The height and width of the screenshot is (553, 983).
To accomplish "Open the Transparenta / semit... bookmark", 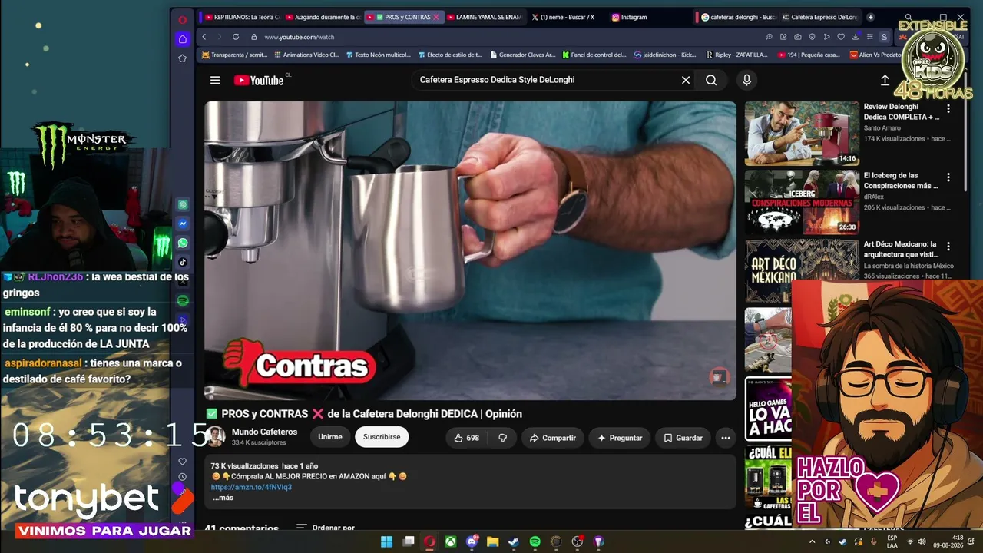I will 234,55.
